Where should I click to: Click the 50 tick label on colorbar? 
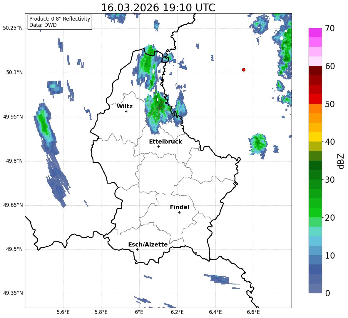[x=330, y=104]
